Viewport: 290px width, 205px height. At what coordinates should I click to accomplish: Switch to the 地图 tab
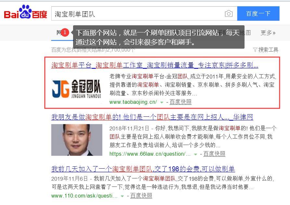coord(246,33)
